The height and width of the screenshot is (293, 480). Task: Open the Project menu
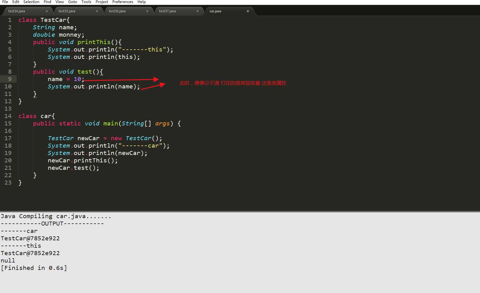point(102,2)
